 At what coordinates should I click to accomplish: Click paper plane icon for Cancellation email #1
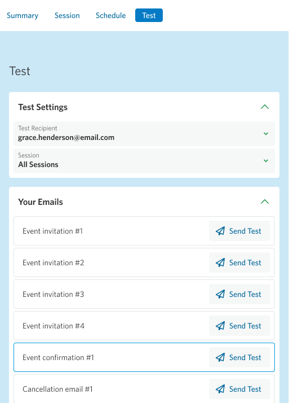(220, 389)
